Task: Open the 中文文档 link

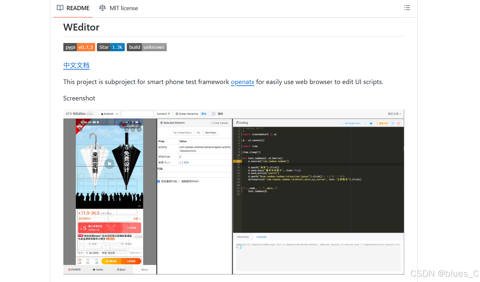Action: [76, 65]
